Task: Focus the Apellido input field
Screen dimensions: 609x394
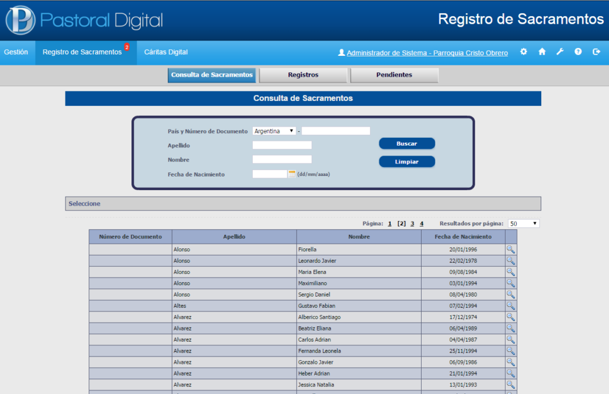Action: (x=282, y=145)
